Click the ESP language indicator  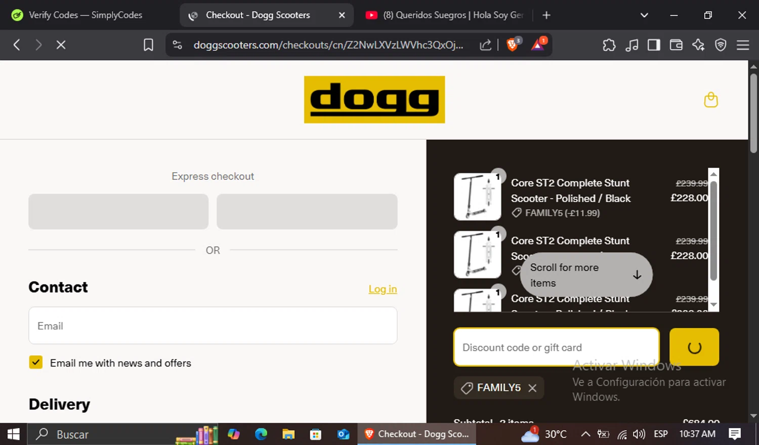(660, 434)
